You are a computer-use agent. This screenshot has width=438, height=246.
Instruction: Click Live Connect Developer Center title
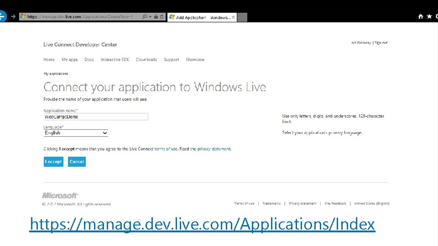click(80, 45)
